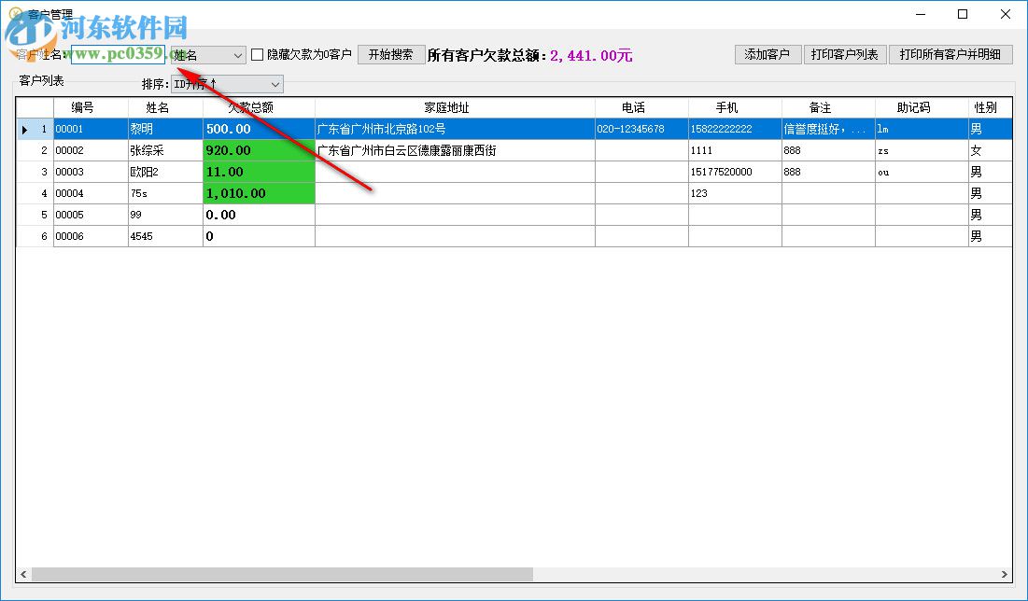Click the customer name search input field
Screen dimensions: 1028x601
click(x=118, y=54)
